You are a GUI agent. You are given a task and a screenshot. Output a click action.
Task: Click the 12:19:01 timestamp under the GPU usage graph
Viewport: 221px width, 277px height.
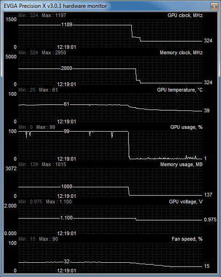coord(67,159)
